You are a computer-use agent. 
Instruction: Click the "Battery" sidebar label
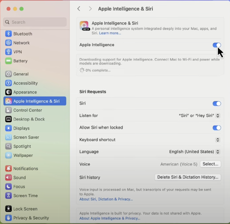(x=20, y=61)
